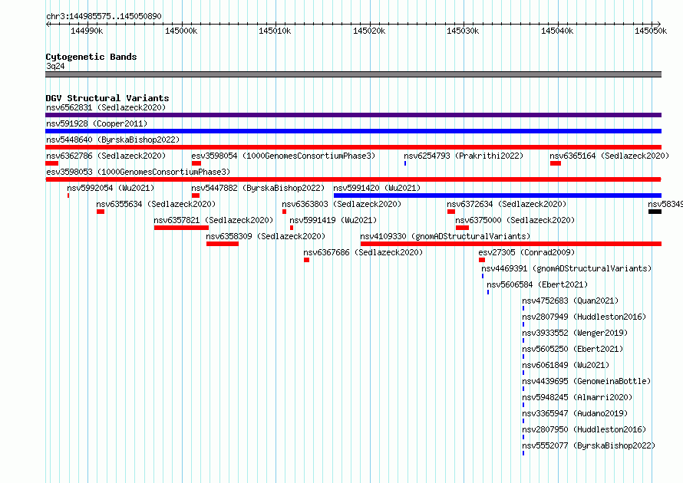The width and height of the screenshot is (683, 483).
Task: Click red bar under nsv6375000
Action: pos(462,228)
